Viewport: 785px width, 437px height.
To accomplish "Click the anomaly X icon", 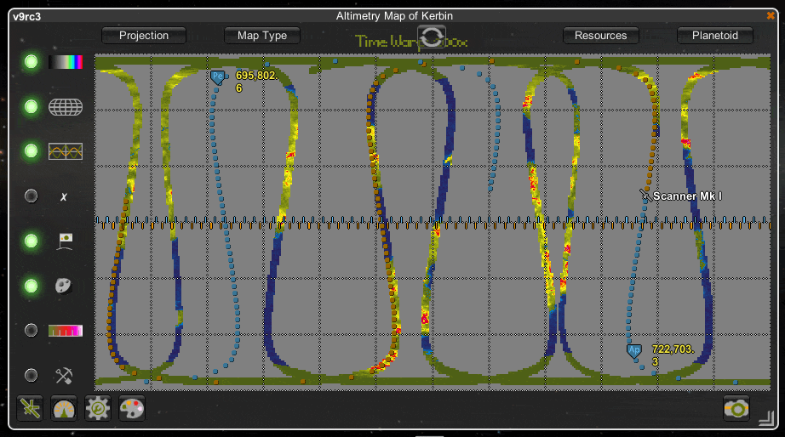I will (64, 197).
